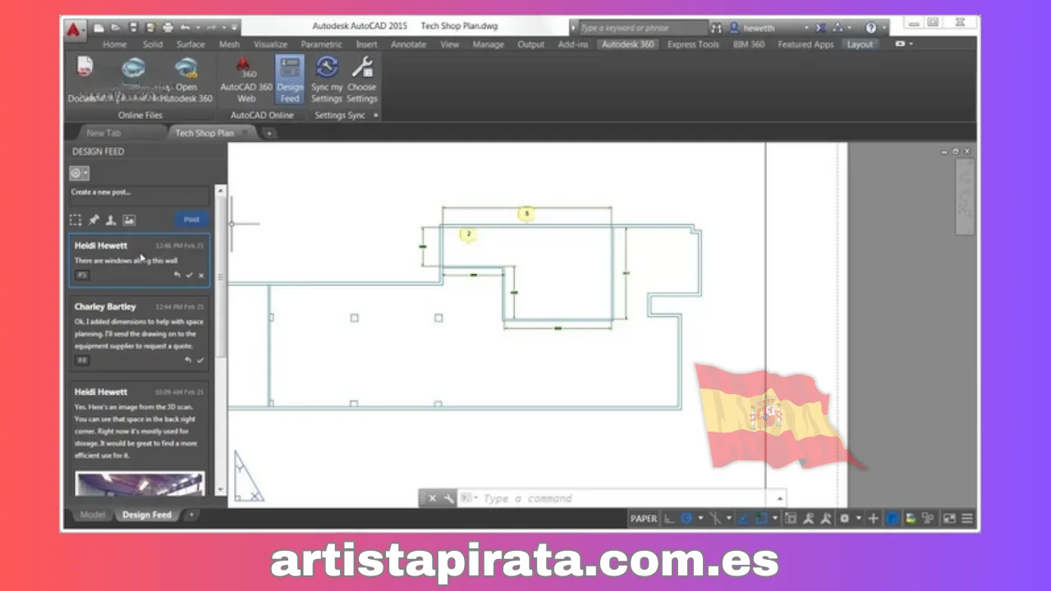Click the plus button beside Tech Shop Plan tab
The height and width of the screenshot is (591, 1051).
point(268,133)
